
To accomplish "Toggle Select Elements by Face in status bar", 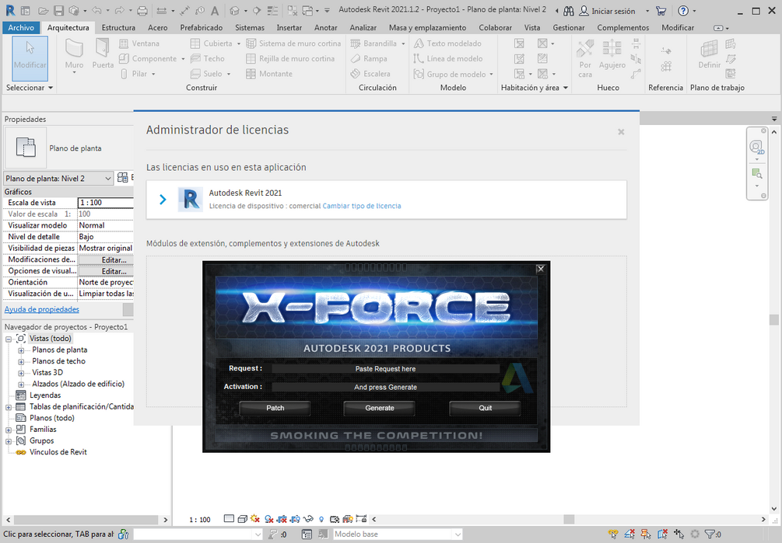I will coord(662,534).
